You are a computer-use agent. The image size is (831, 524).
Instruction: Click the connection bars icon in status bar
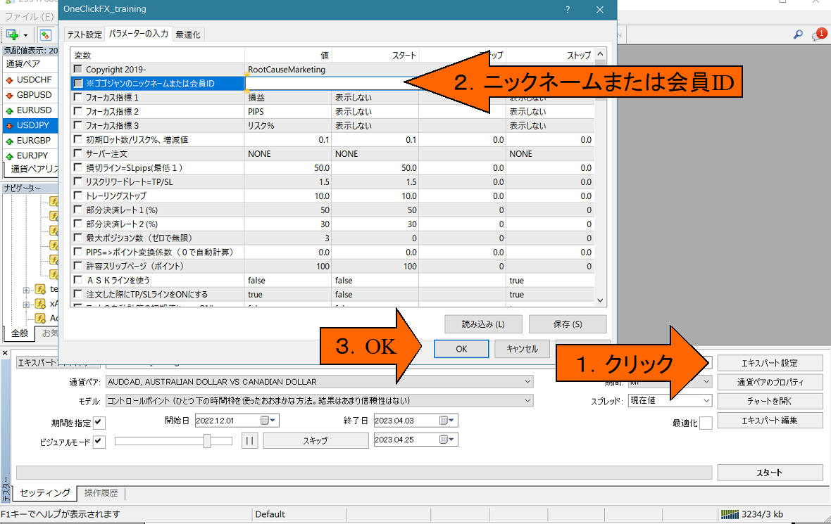point(730,514)
